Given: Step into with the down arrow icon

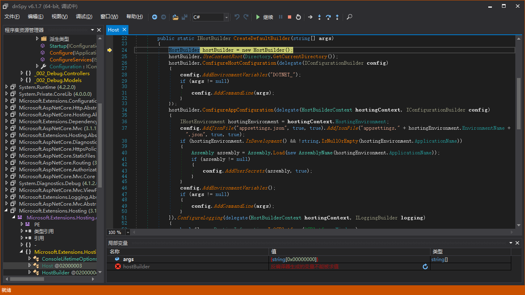Looking at the screenshot, I should click(319, 17).
